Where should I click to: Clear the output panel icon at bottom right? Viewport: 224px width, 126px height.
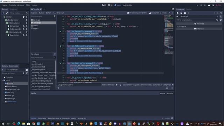click(x=172, y=118)
